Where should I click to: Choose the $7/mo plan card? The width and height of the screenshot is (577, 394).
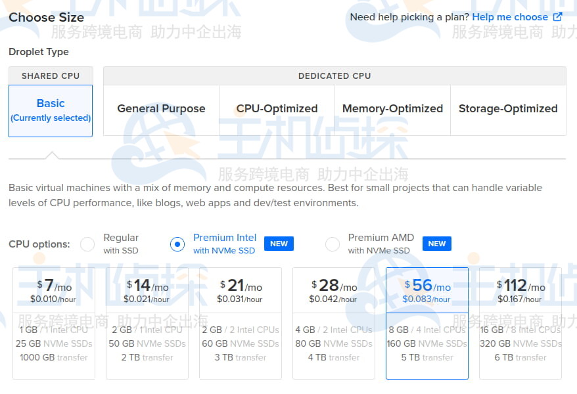pos(54,324)
